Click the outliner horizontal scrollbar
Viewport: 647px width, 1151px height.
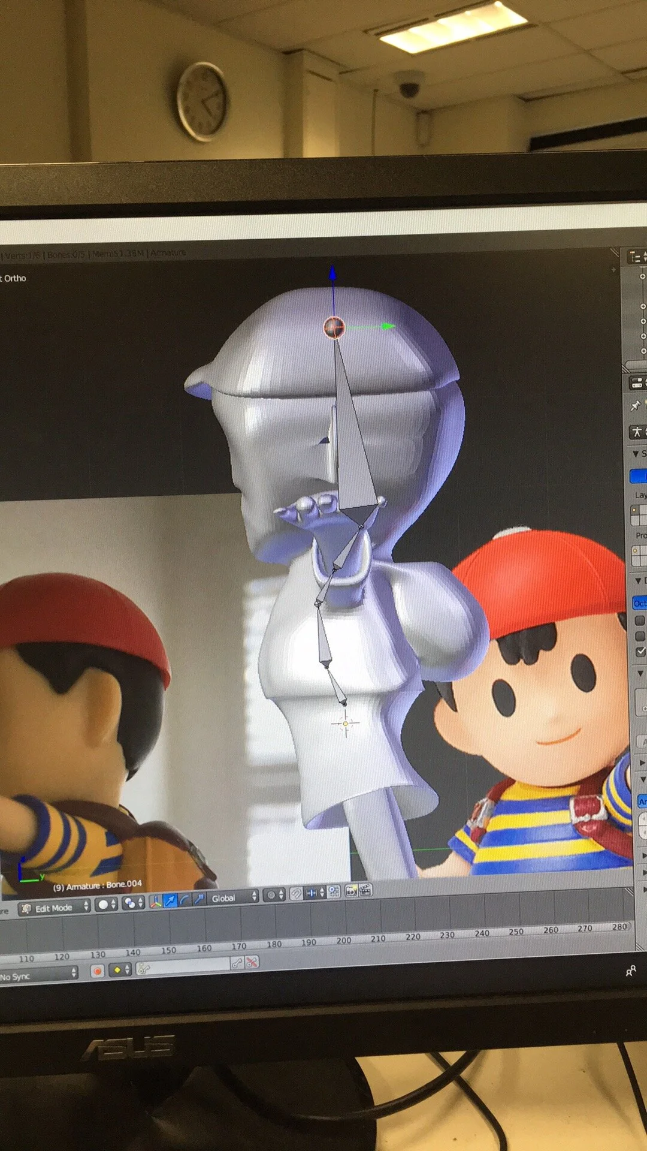pos(636,365)
